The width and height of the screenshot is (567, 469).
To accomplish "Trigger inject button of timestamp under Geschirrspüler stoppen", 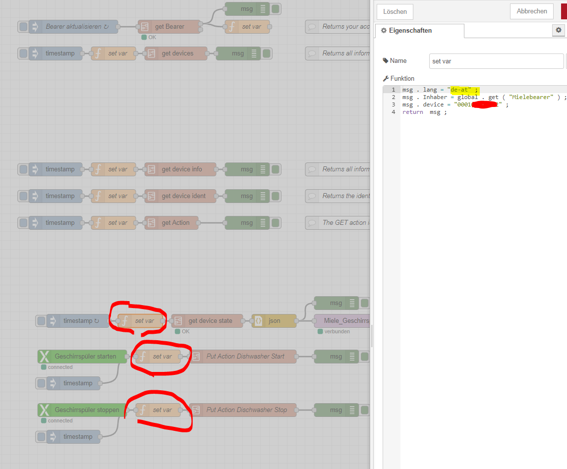I will point(41,437).
